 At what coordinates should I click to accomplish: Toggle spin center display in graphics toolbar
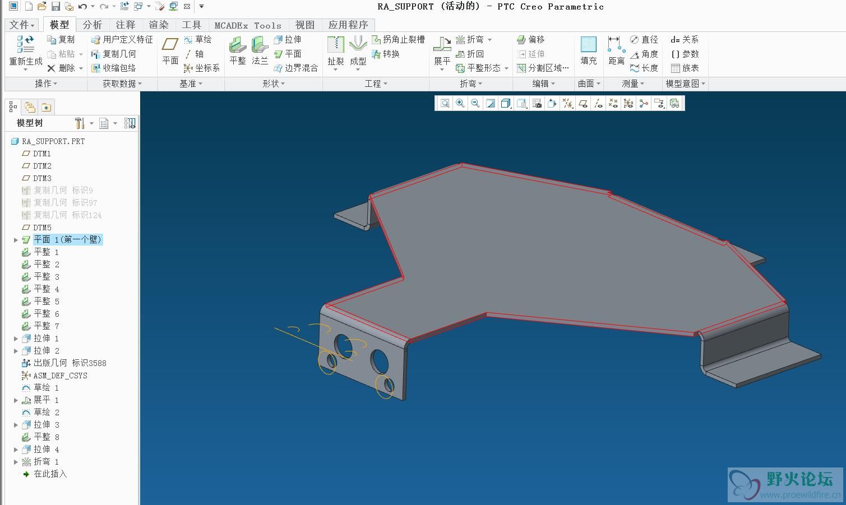pyautogui.click(x=644, y=103)
